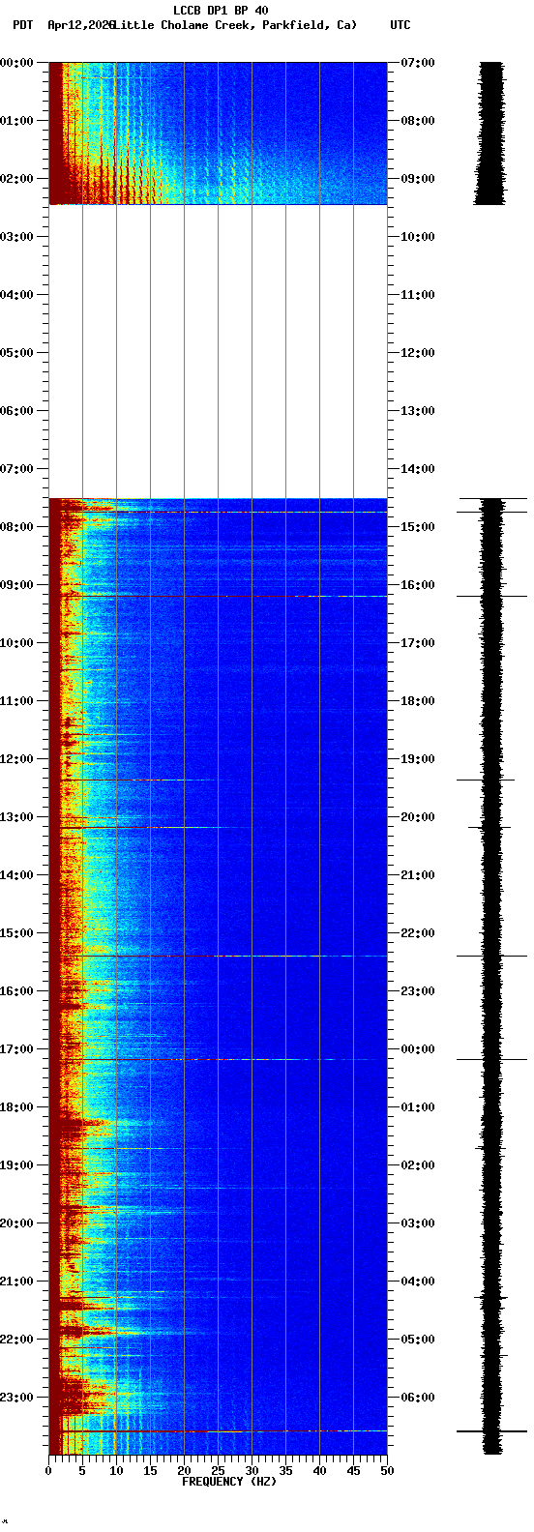534x1532 pixels.
Task: Click the "0" frequency tick label
Action: coord(48,1471)
